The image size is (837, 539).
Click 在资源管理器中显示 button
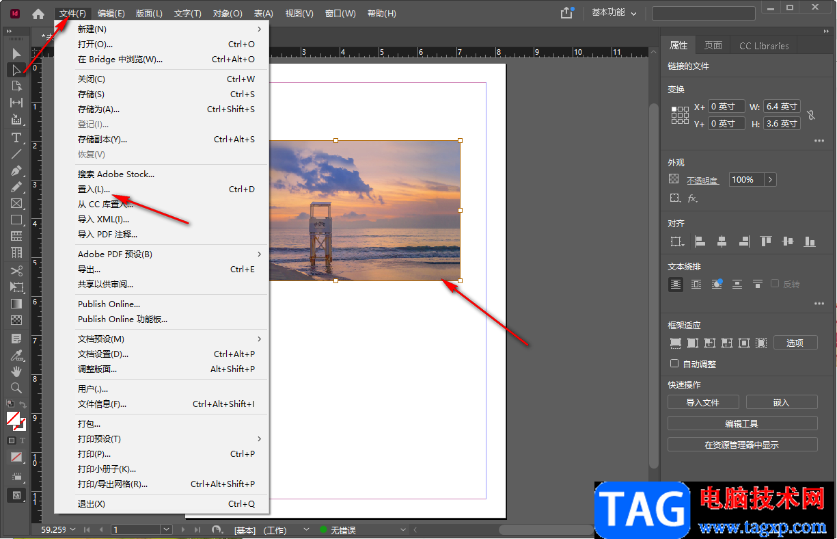coord(743,445)
